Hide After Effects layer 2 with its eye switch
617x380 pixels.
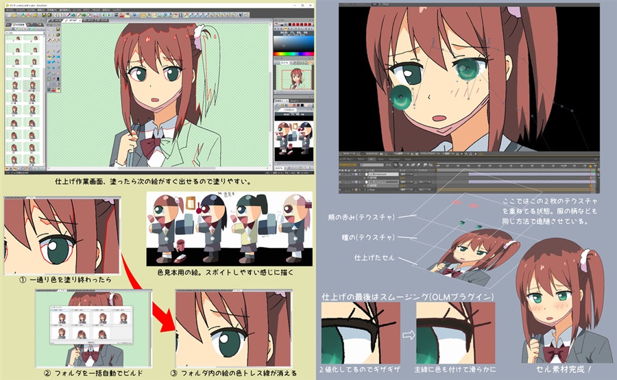pos(340,182)
